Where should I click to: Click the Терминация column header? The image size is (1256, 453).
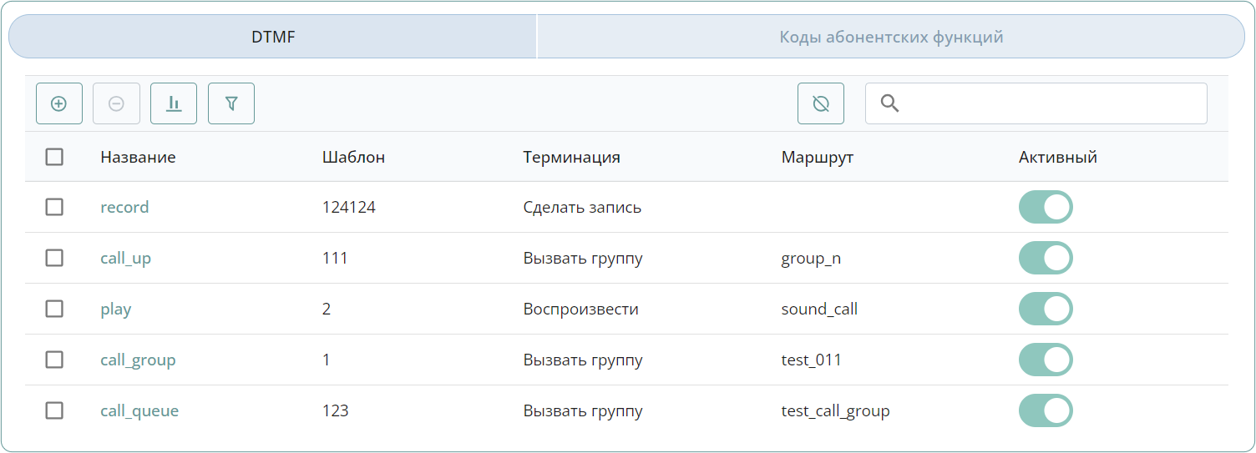(572, 158)
